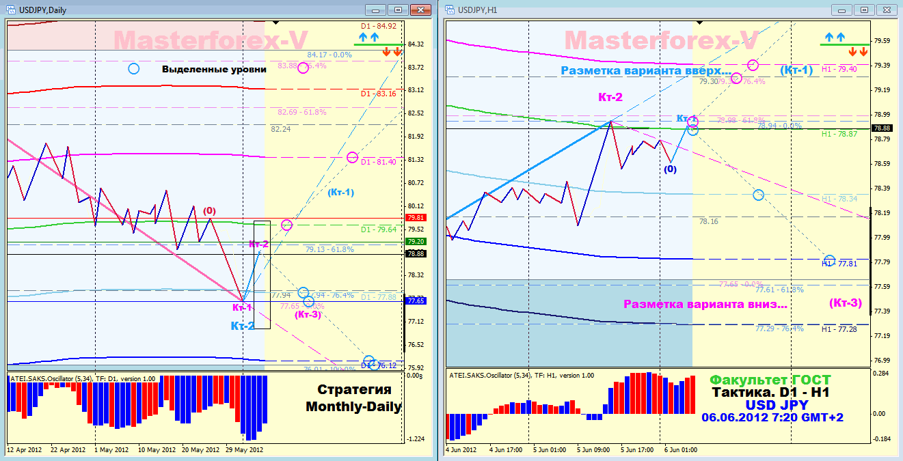
Task: Click the "Разметка варианта вниз..." label
Action: pos(705,305)
